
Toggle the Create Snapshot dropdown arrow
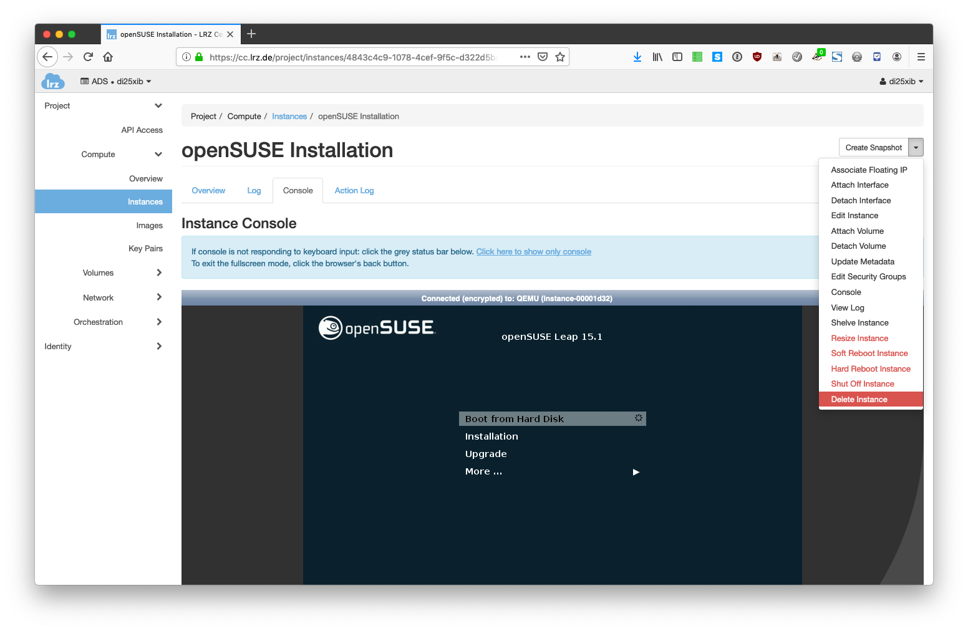coord(916,148)
